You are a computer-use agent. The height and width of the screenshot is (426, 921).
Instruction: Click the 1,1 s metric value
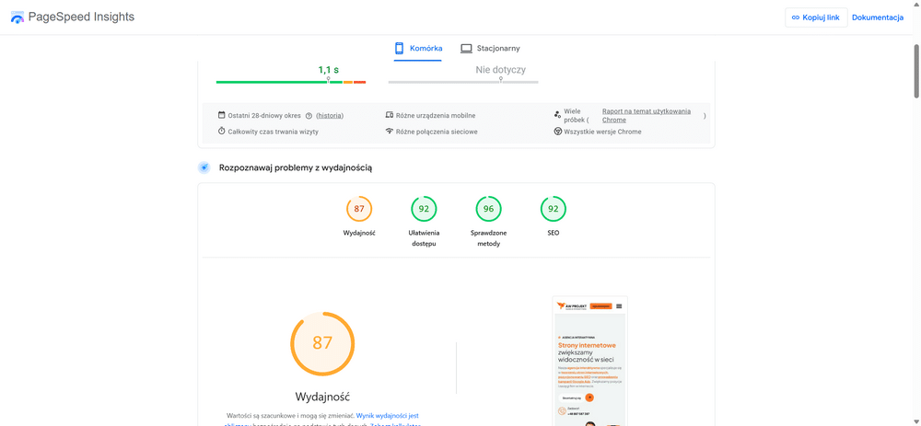click(x=329, y=70)
